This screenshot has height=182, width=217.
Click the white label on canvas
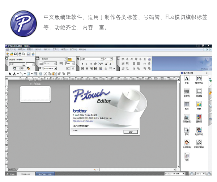pos(35,94)
